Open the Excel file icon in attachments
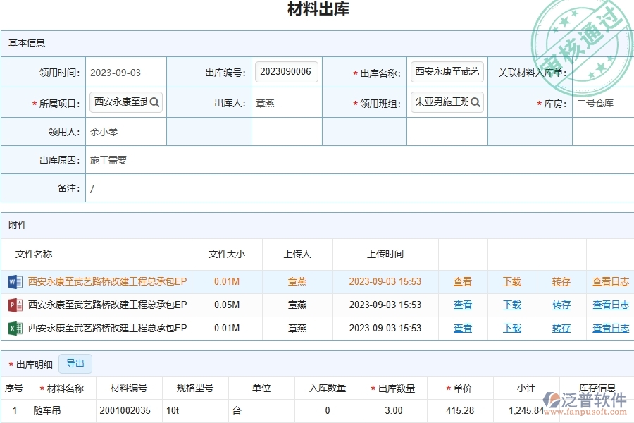 point(16,328)
